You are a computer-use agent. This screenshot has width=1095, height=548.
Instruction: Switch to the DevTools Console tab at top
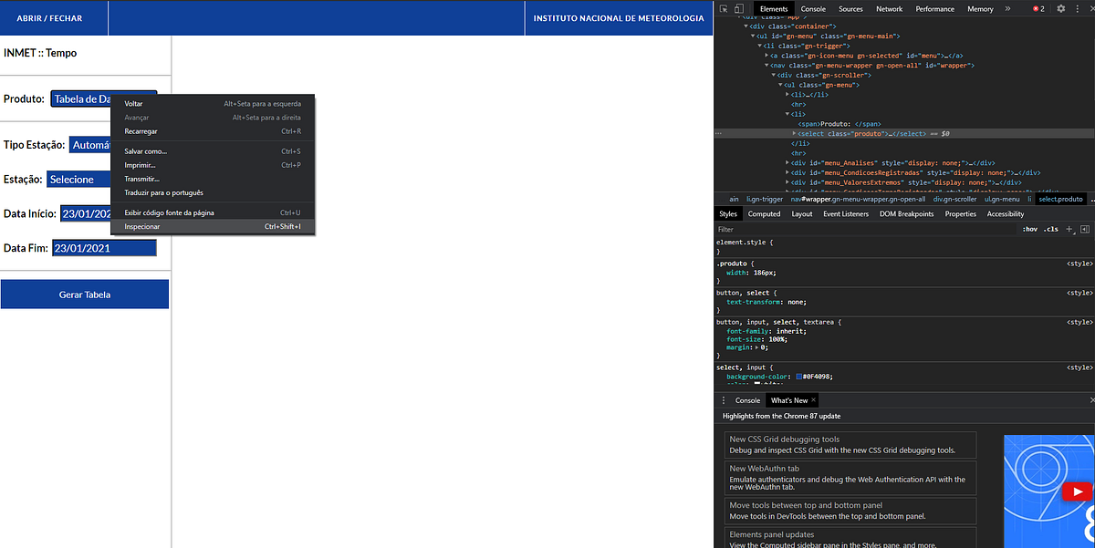click(x=813, y=8)
